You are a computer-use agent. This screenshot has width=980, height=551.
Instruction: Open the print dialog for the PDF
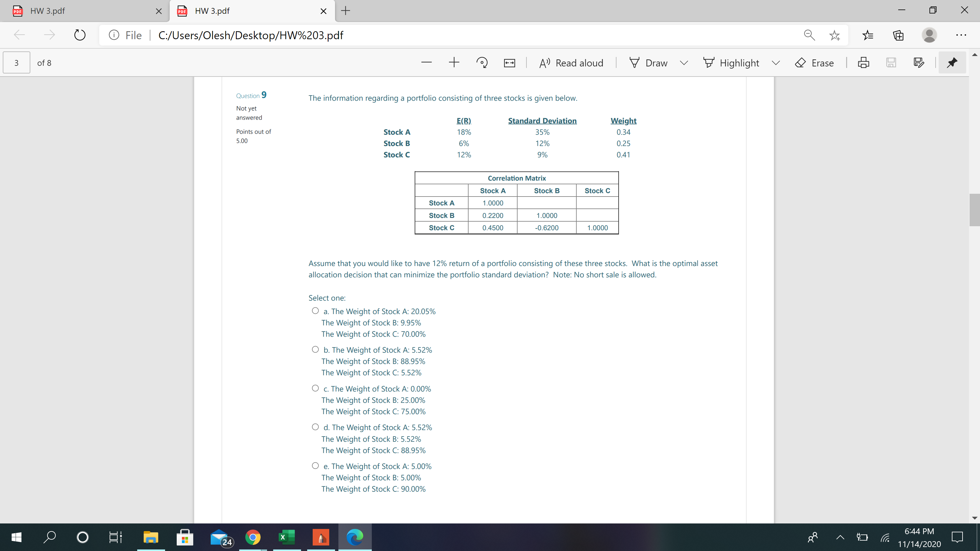(864, 63)
